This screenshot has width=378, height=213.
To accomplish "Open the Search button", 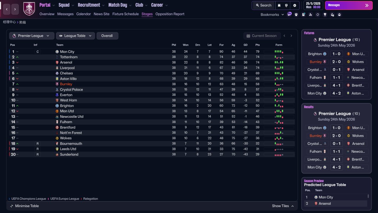I will pyautogui.click(x=263, y=5).
